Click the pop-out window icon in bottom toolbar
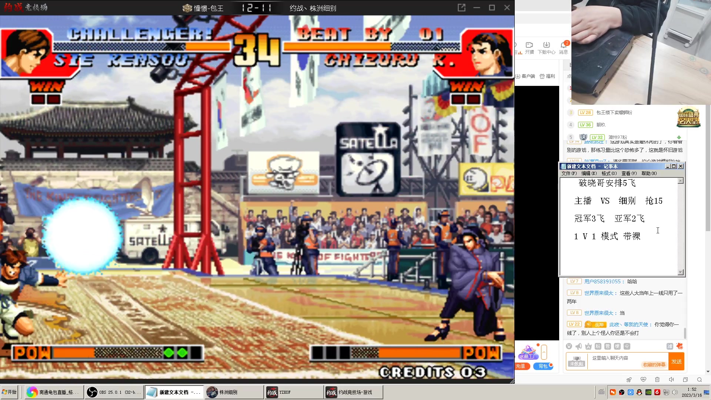Viewport: 711px width, 400px height. pos(685,380)
